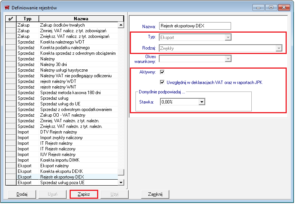Select row Korekta importu DIMK

point(62,160)
